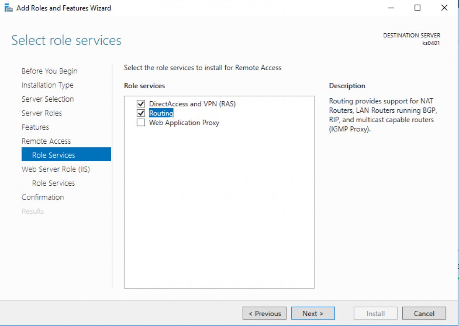Cancel the wizard

424,313
